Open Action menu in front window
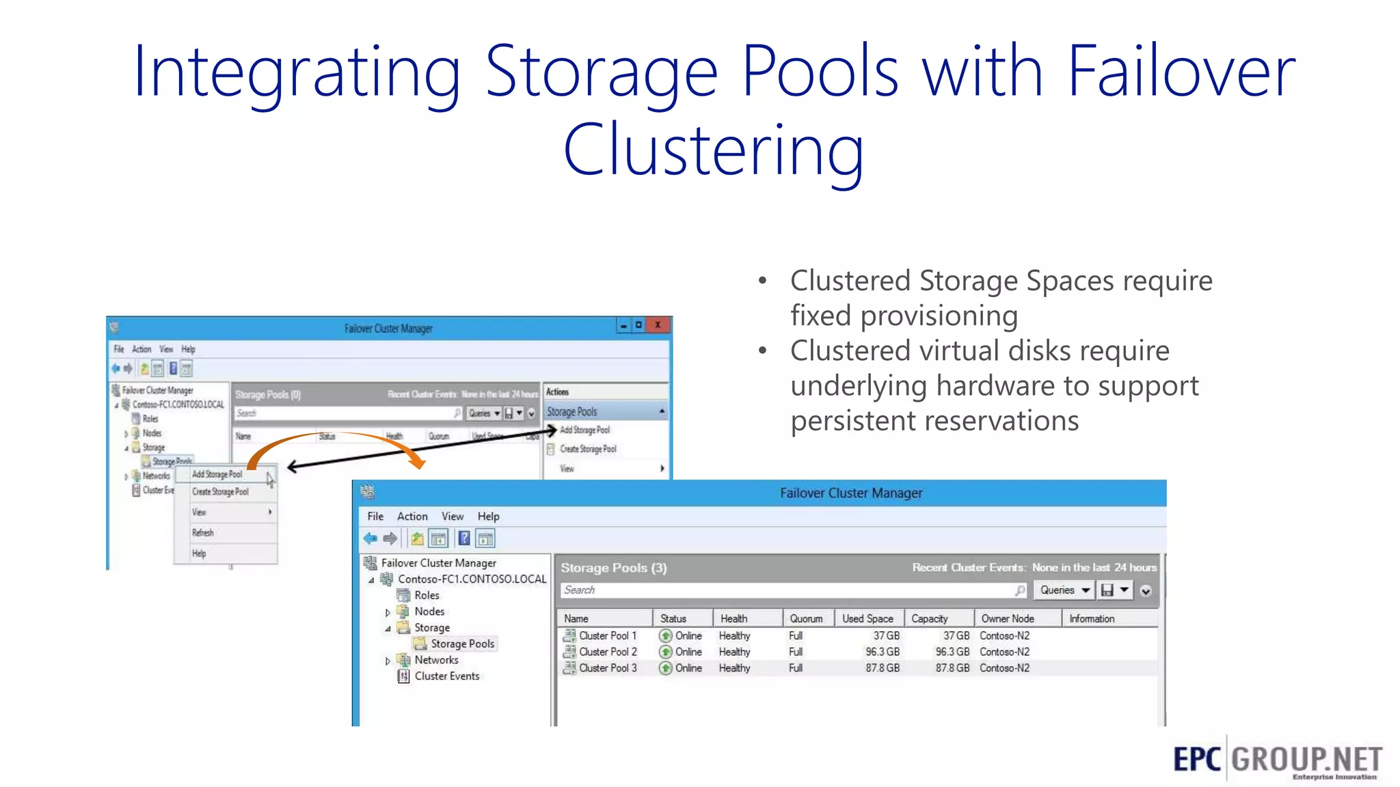The image size is (1400, 787). pyautogui.click(x=412, y=516)
